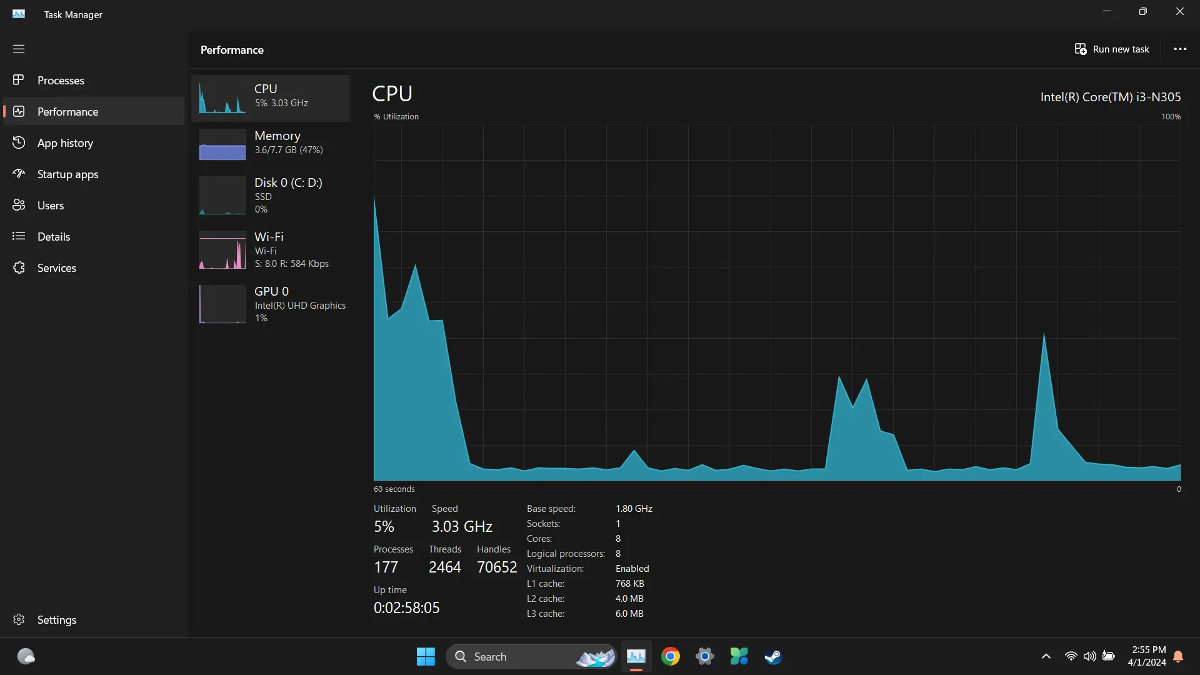Open the Services label
The width and height of the screenshot is (1200, 675).
tap(57, 268)
